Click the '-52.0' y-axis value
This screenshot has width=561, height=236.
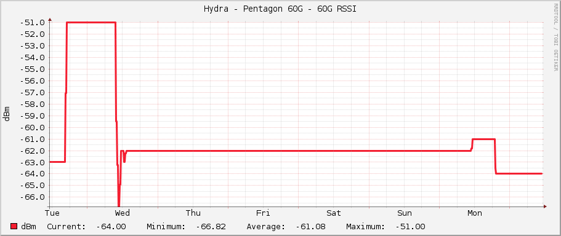click(32, 34)
